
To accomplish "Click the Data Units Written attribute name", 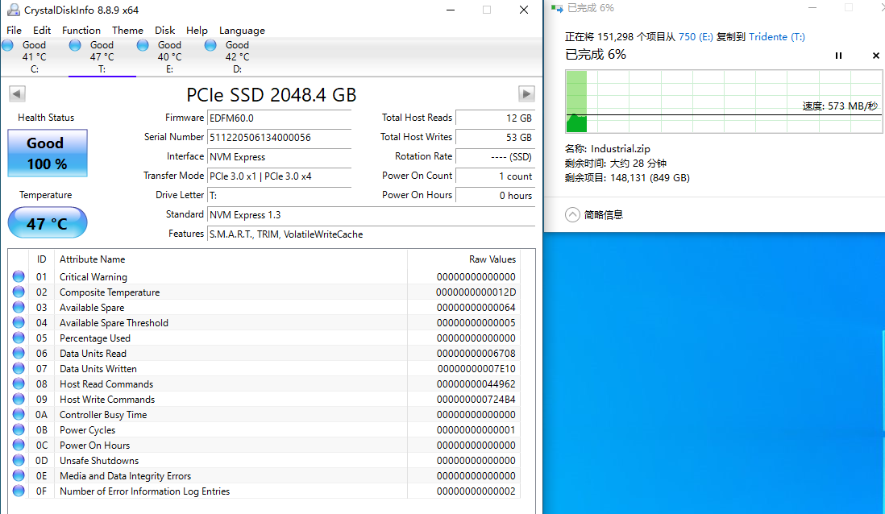I will [98, 368].
